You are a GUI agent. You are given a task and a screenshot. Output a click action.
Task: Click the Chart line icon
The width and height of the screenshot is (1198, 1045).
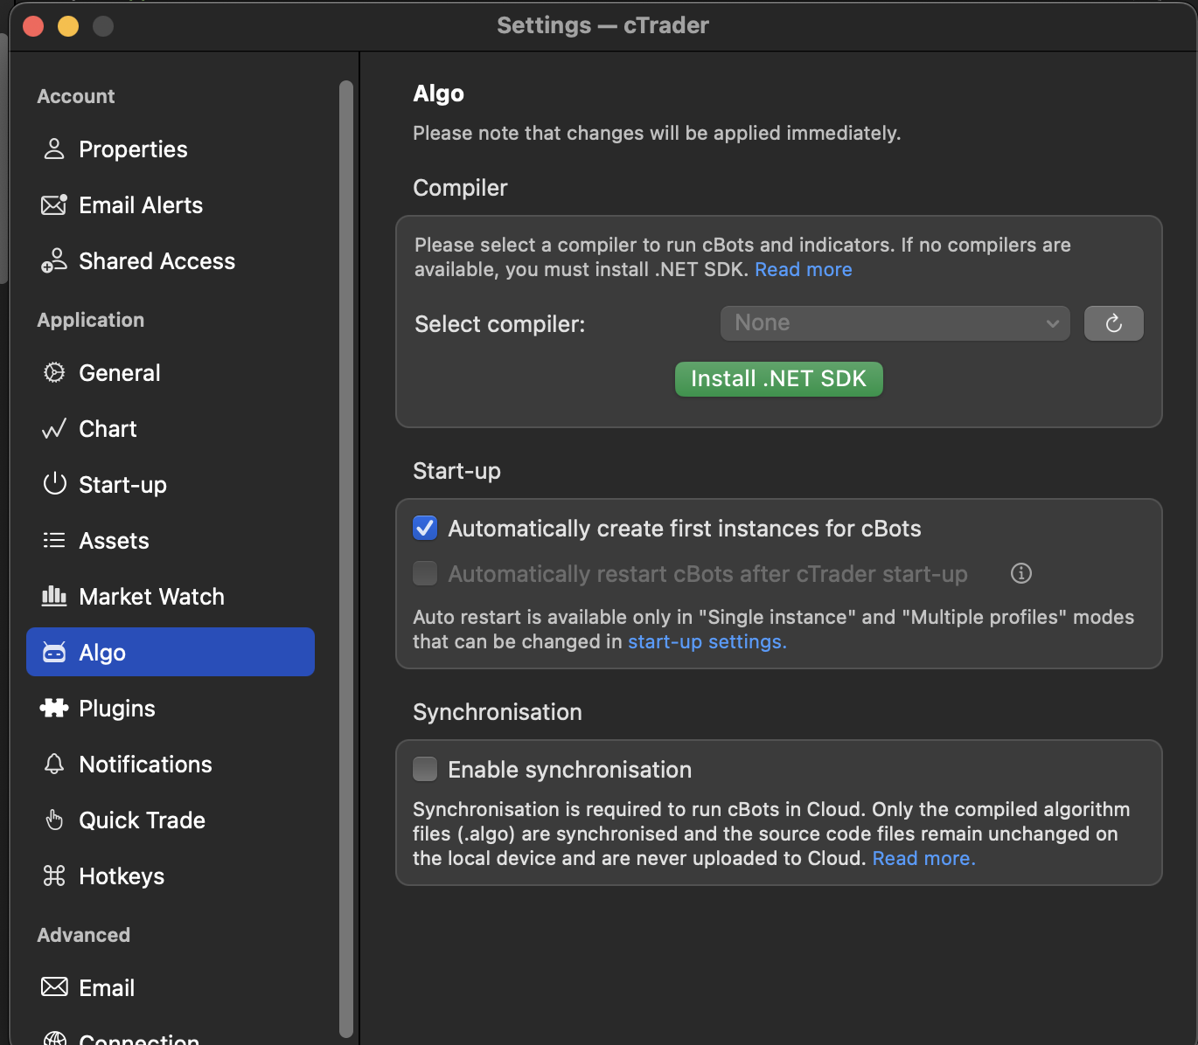click(54, 429)
